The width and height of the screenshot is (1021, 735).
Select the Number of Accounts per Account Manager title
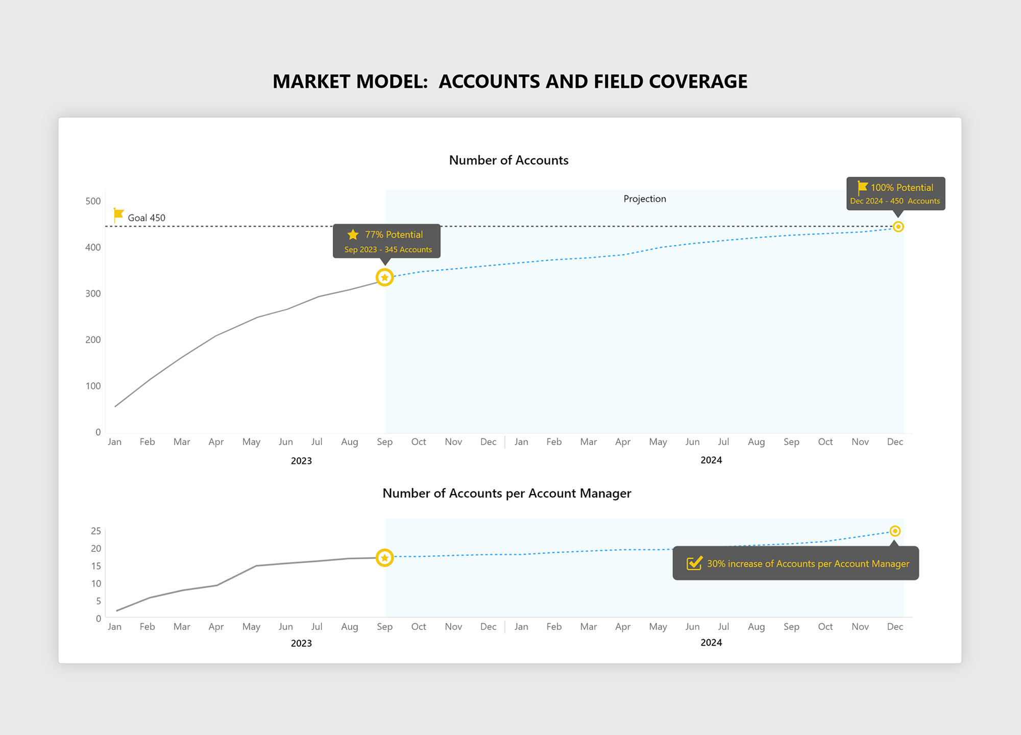pos(507,493)
